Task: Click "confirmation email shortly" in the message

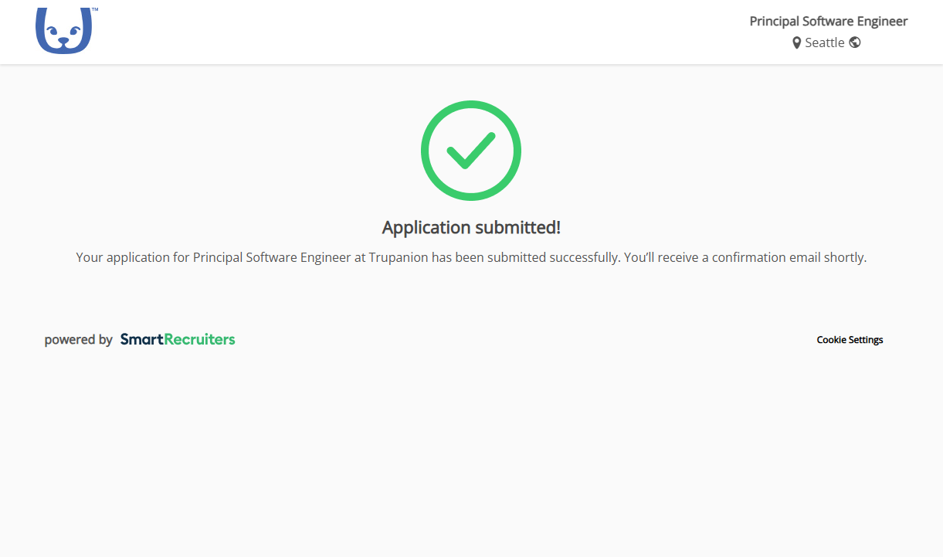Action: click(x=789, y=257)
